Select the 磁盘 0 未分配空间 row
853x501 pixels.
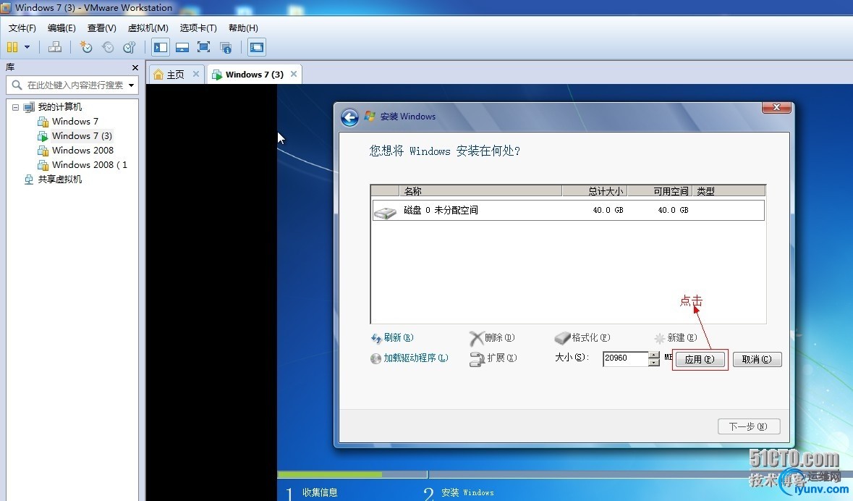click(x=569, y=210)
